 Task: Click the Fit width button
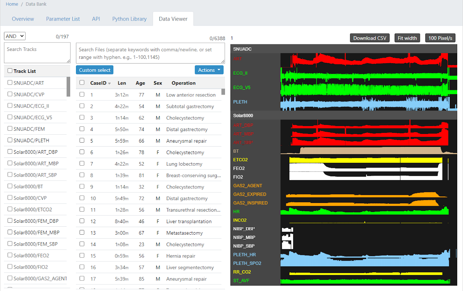[407, 38]
